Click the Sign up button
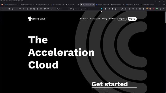 pyautogui.click(x=132, y=19)
